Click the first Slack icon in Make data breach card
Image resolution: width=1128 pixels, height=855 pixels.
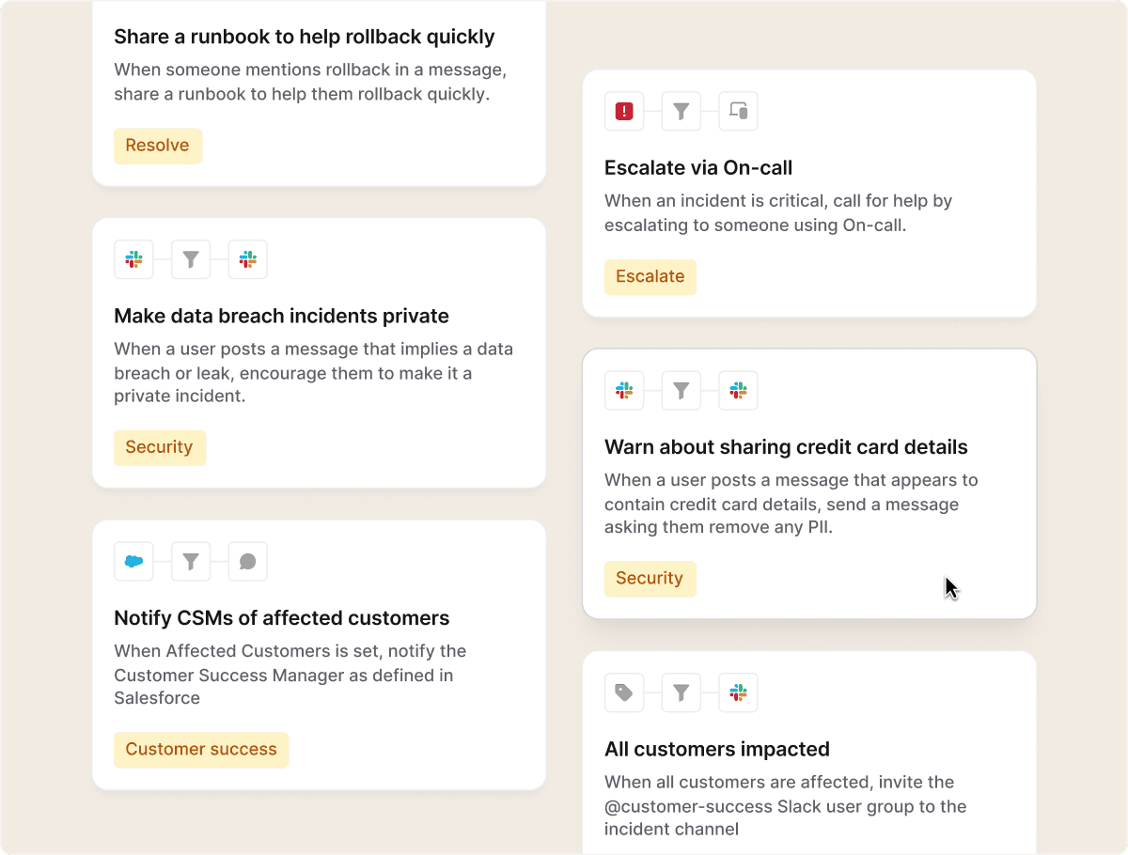pos(133,259)
